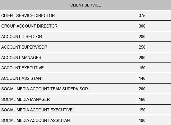Select the value 300 cell
This screenshot has width=171, height=125.
(x=142, y=26)
